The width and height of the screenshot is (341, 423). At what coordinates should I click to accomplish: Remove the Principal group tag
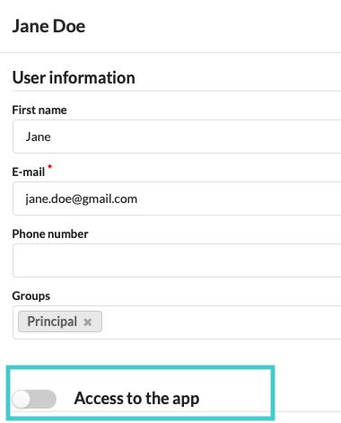point(88,322)
